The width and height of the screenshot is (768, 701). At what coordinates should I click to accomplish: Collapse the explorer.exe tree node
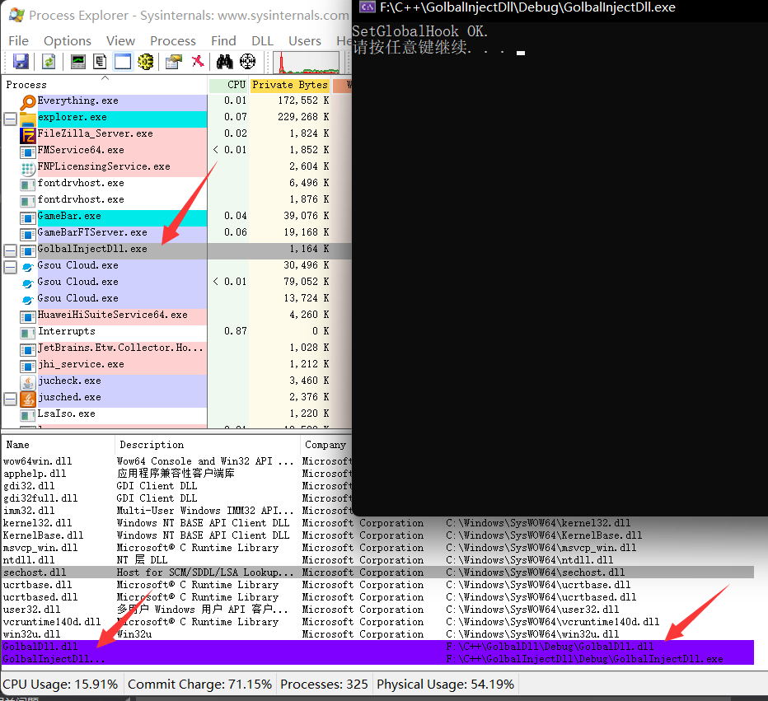pyautogui.click(x=10, y=119)
